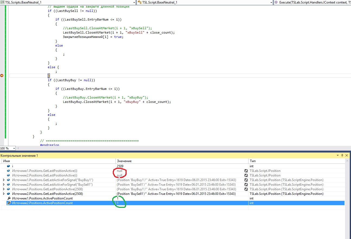351x239 pixels.
Task: Open the Execute member navigation combo box
Action: point(312,2)
